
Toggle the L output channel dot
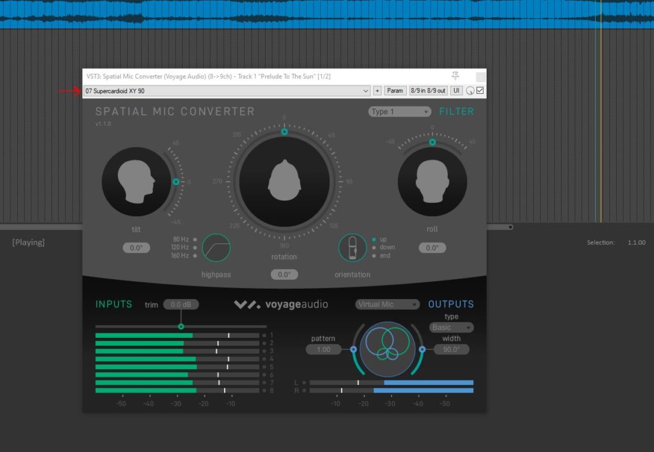point(304,383)
